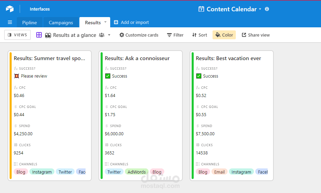Open the Summer travel spo... results card
This screenshot has width=321, height=193.
pos(50,58)
